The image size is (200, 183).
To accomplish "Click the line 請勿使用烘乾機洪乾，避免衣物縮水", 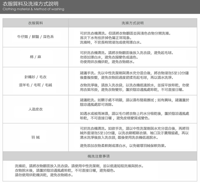I will coord(44,175).
